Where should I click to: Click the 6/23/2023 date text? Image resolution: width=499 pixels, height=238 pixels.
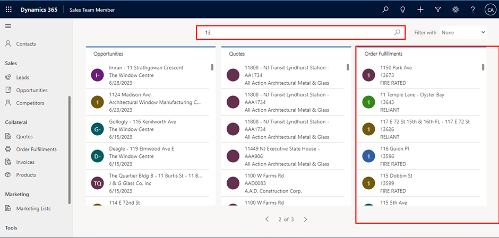121,110
